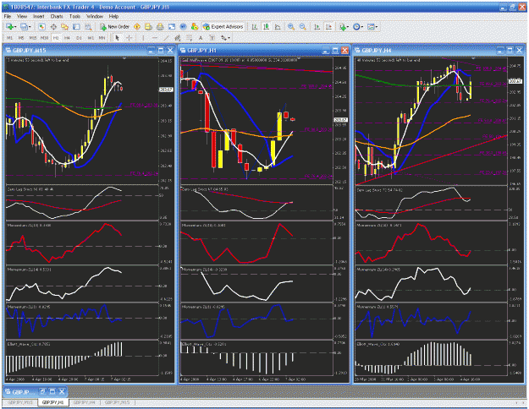Toggle the W1 timeframe button

click(91, 38)
